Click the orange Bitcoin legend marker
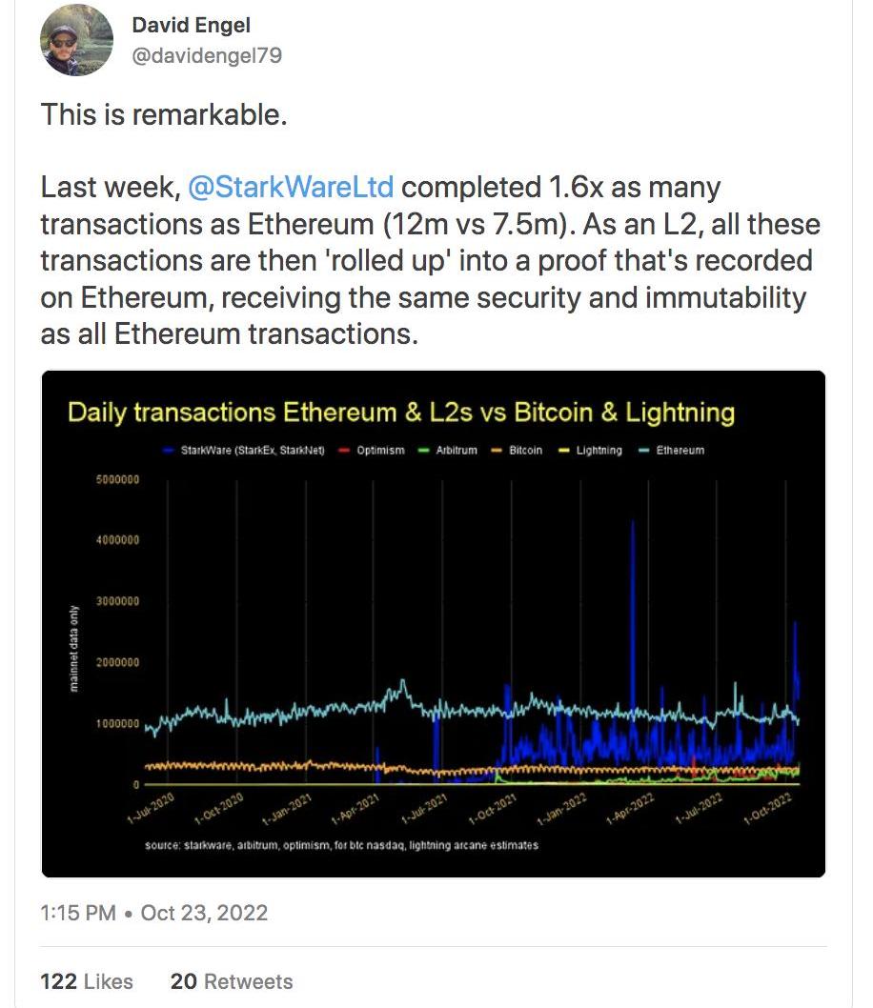This screenshot has width=873, height=1008. point(497,451)
